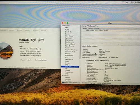
Task: Switch to the Overview tab
Action: click(3, 30)
